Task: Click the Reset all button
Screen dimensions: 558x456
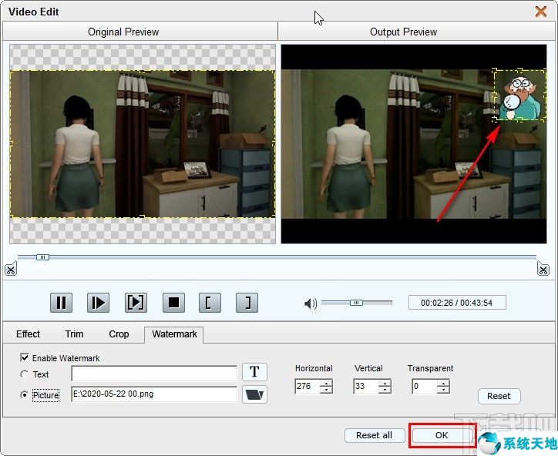Action: (x=375, y=435)
